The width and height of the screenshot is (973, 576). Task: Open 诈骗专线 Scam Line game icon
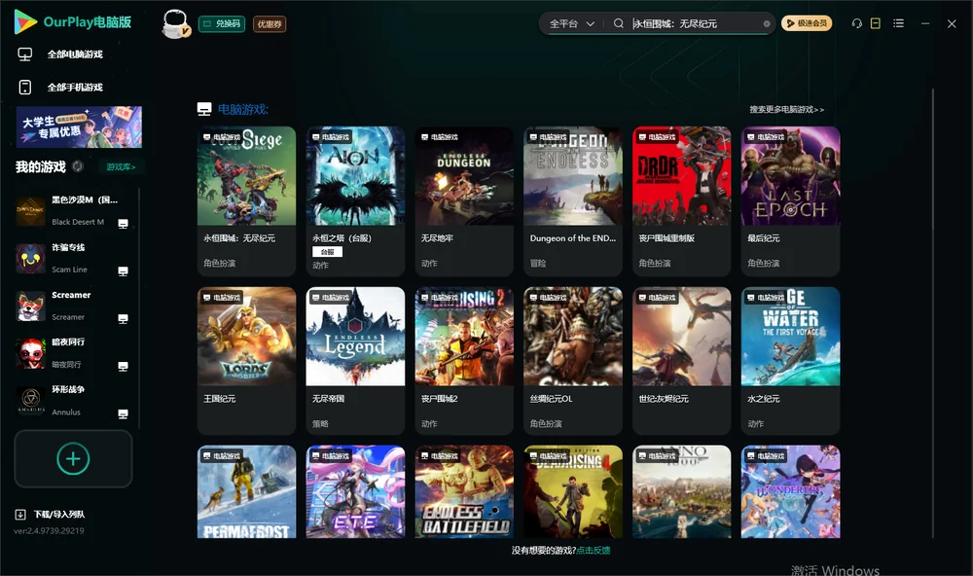tap(30, 259)
